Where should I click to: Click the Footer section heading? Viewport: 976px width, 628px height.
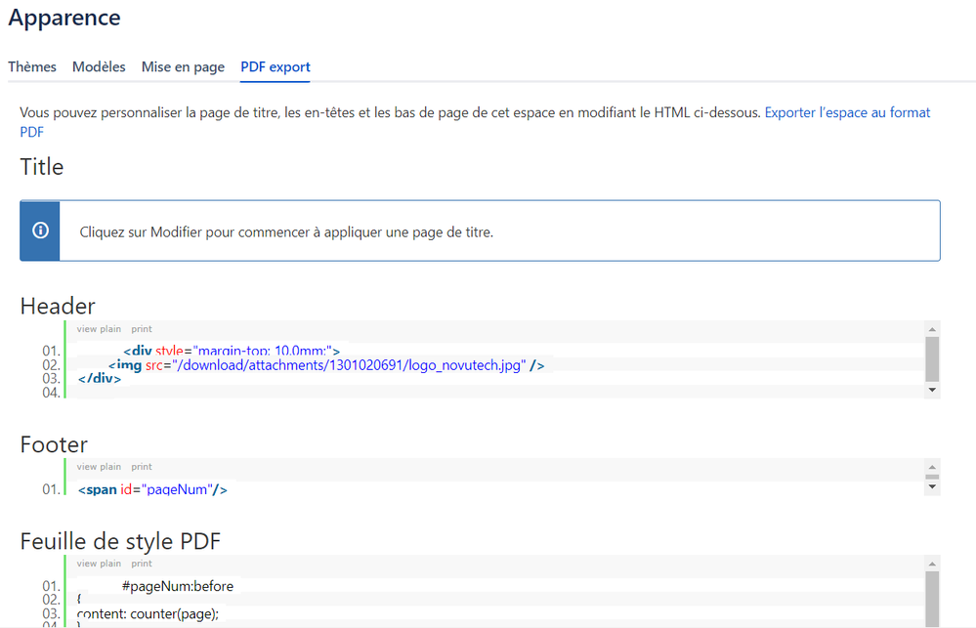pyautogui.click(x=54, y=444)
